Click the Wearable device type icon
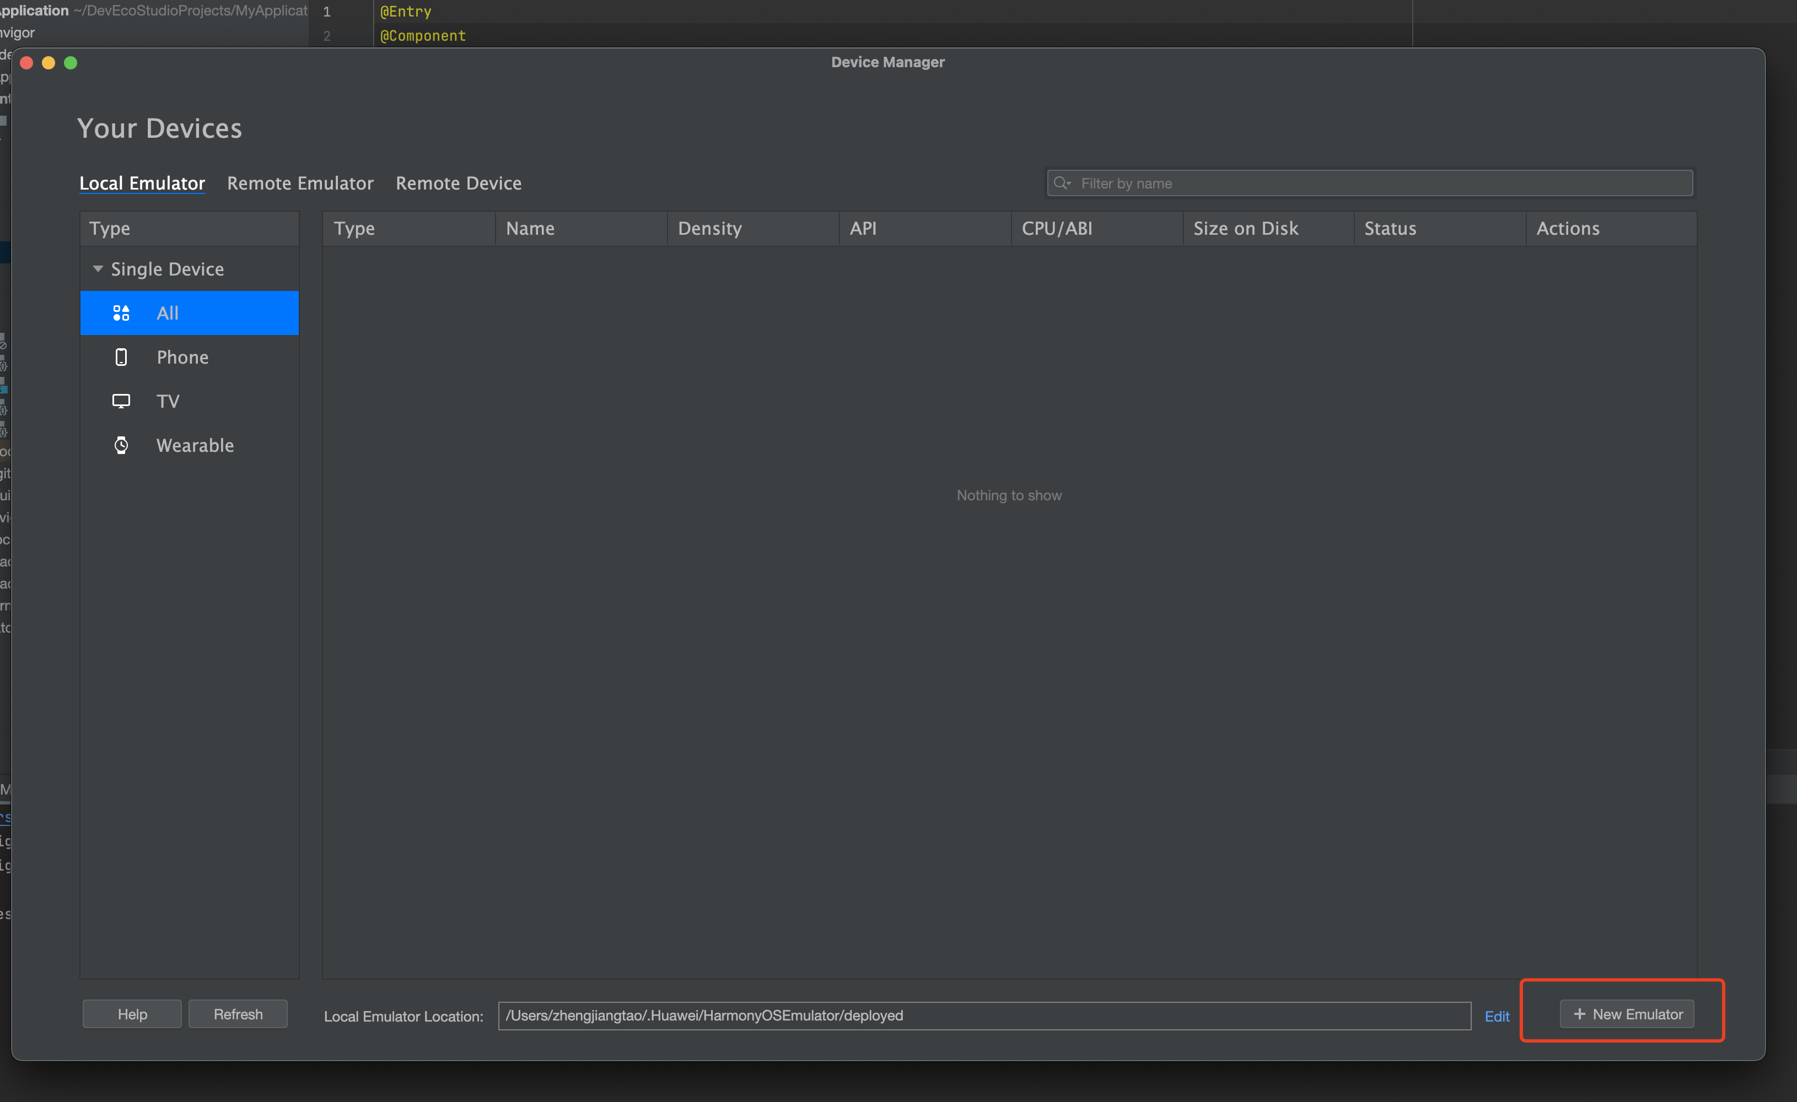Viewport: 1797px width, 1102px height. point(120,445)
